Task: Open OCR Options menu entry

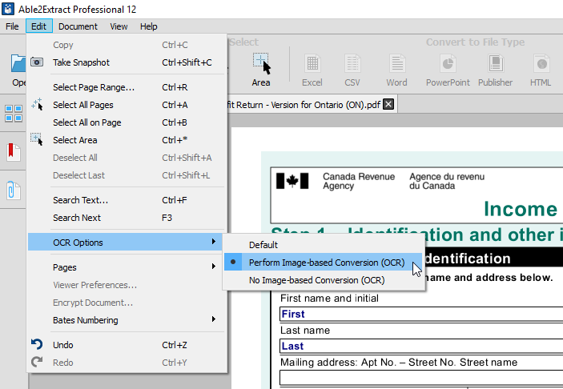Action: coord(125,243)
